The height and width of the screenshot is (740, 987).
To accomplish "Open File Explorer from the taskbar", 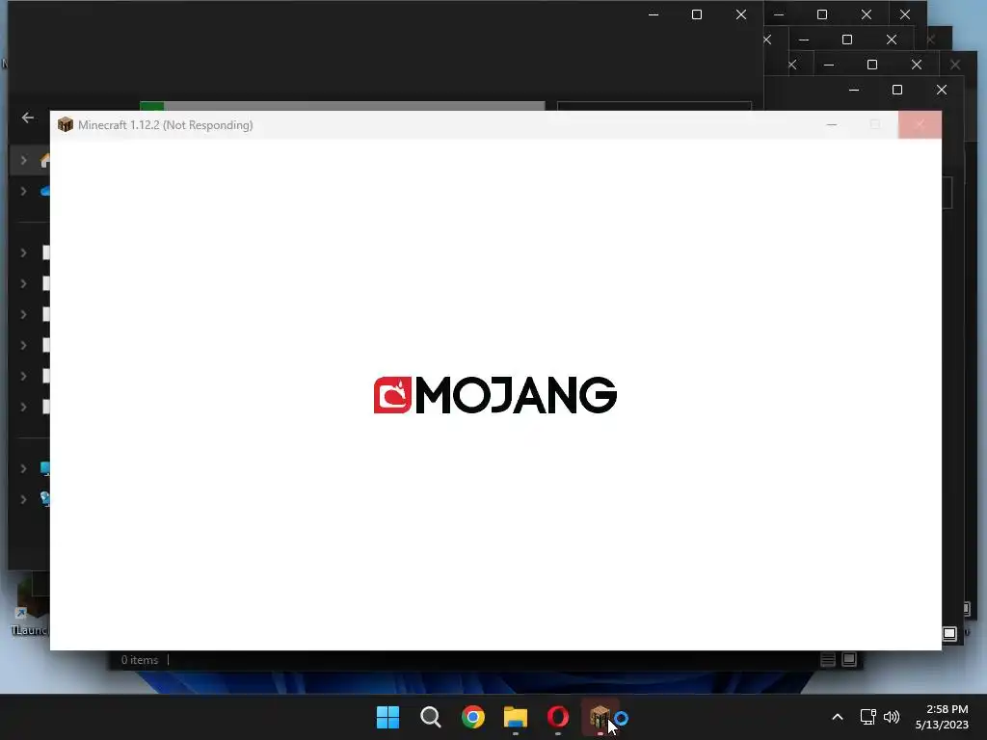I will coord(516,717).
